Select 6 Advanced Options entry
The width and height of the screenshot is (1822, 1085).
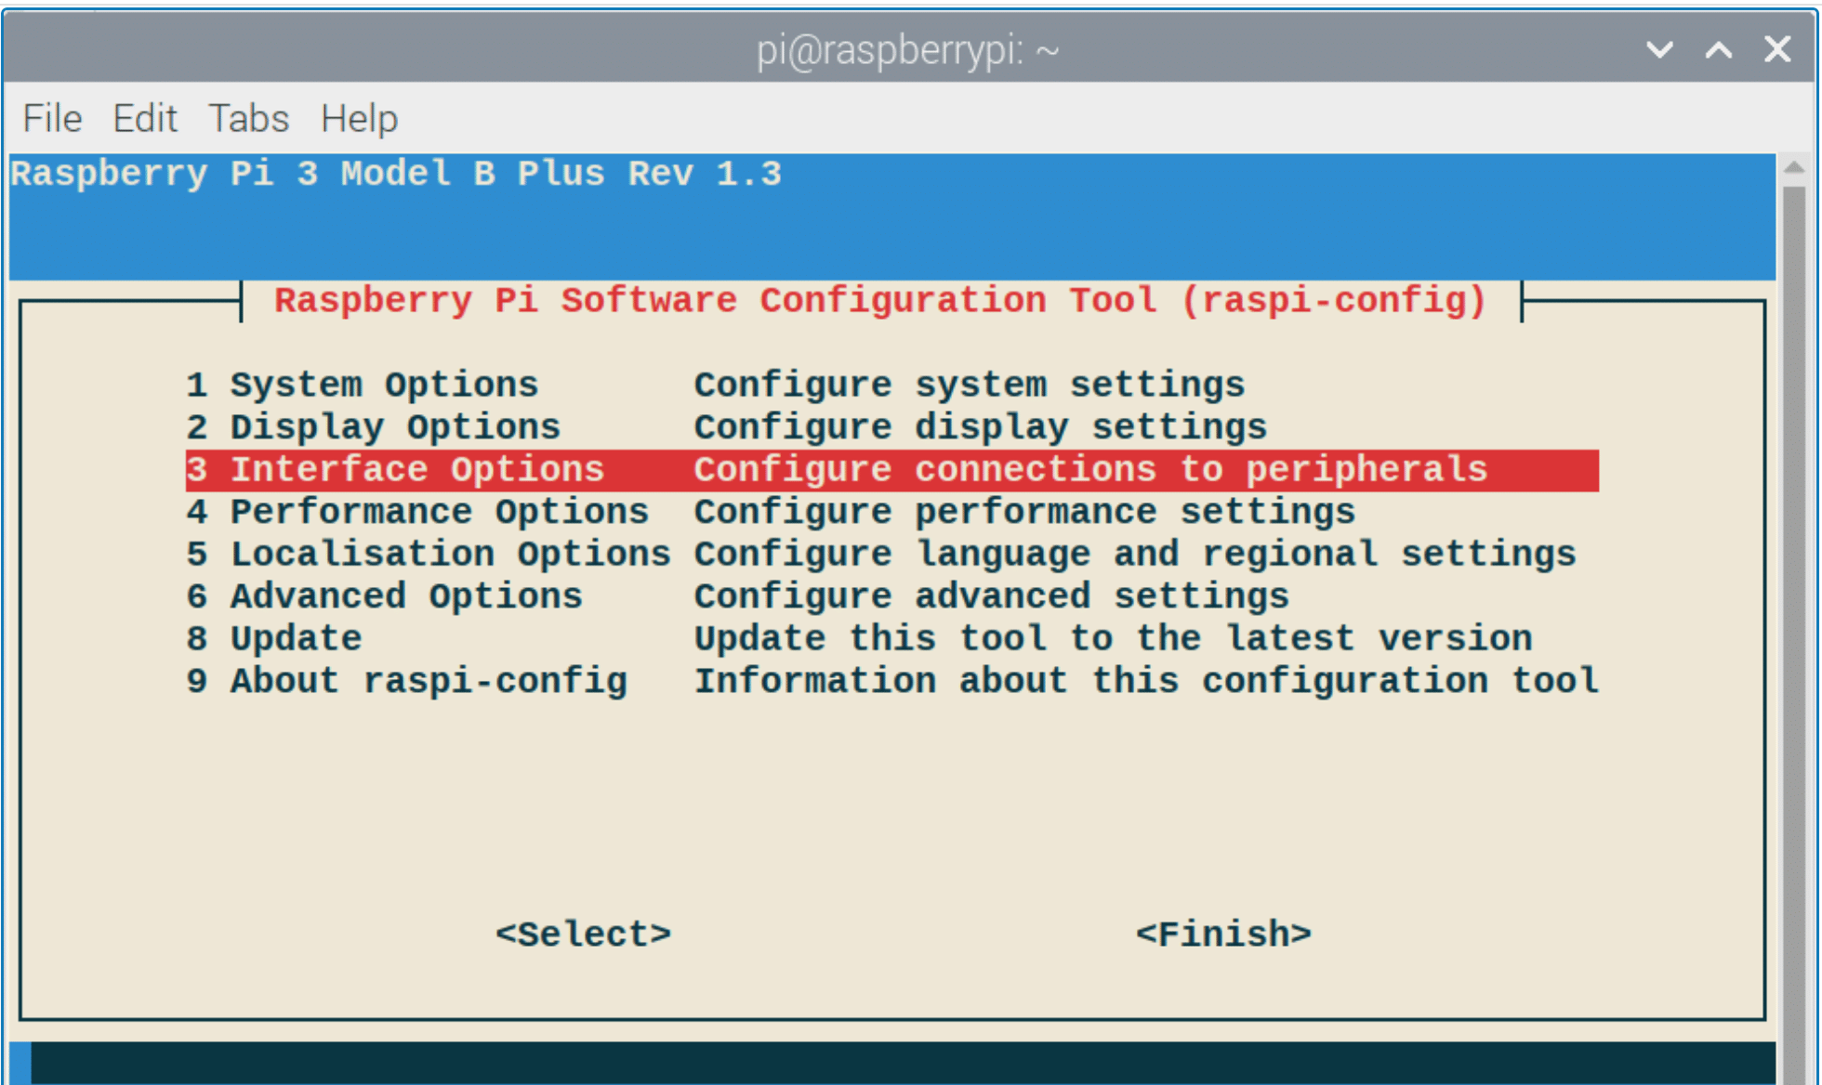tap(892, 596)
